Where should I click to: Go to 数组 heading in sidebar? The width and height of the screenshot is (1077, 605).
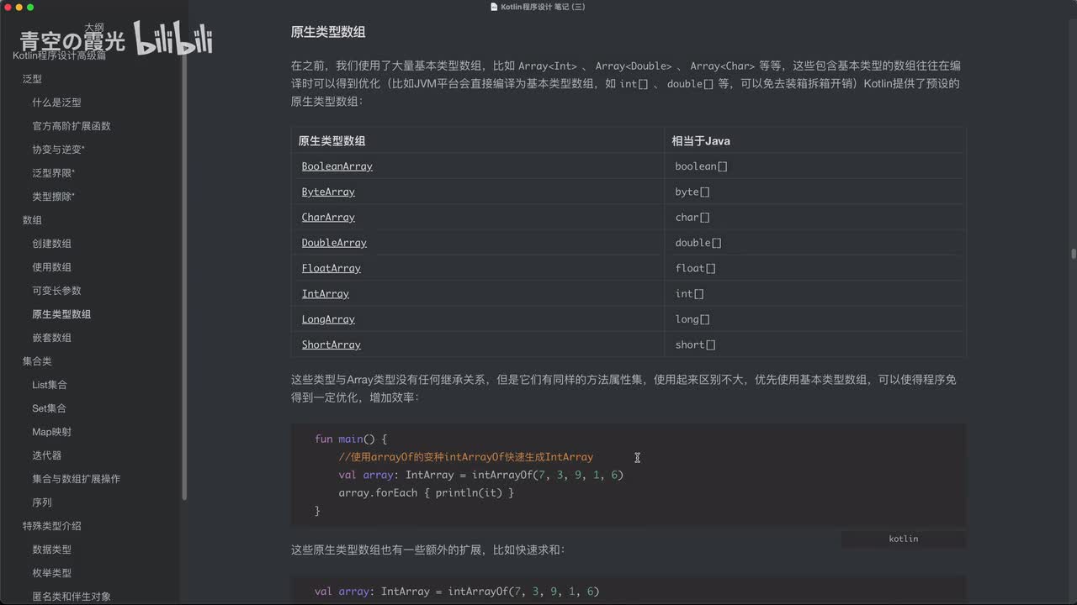(32, 220)
